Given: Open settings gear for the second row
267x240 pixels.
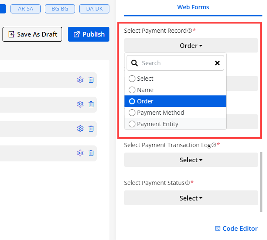Looking at the screenshot, I should (x=80, y=104).
